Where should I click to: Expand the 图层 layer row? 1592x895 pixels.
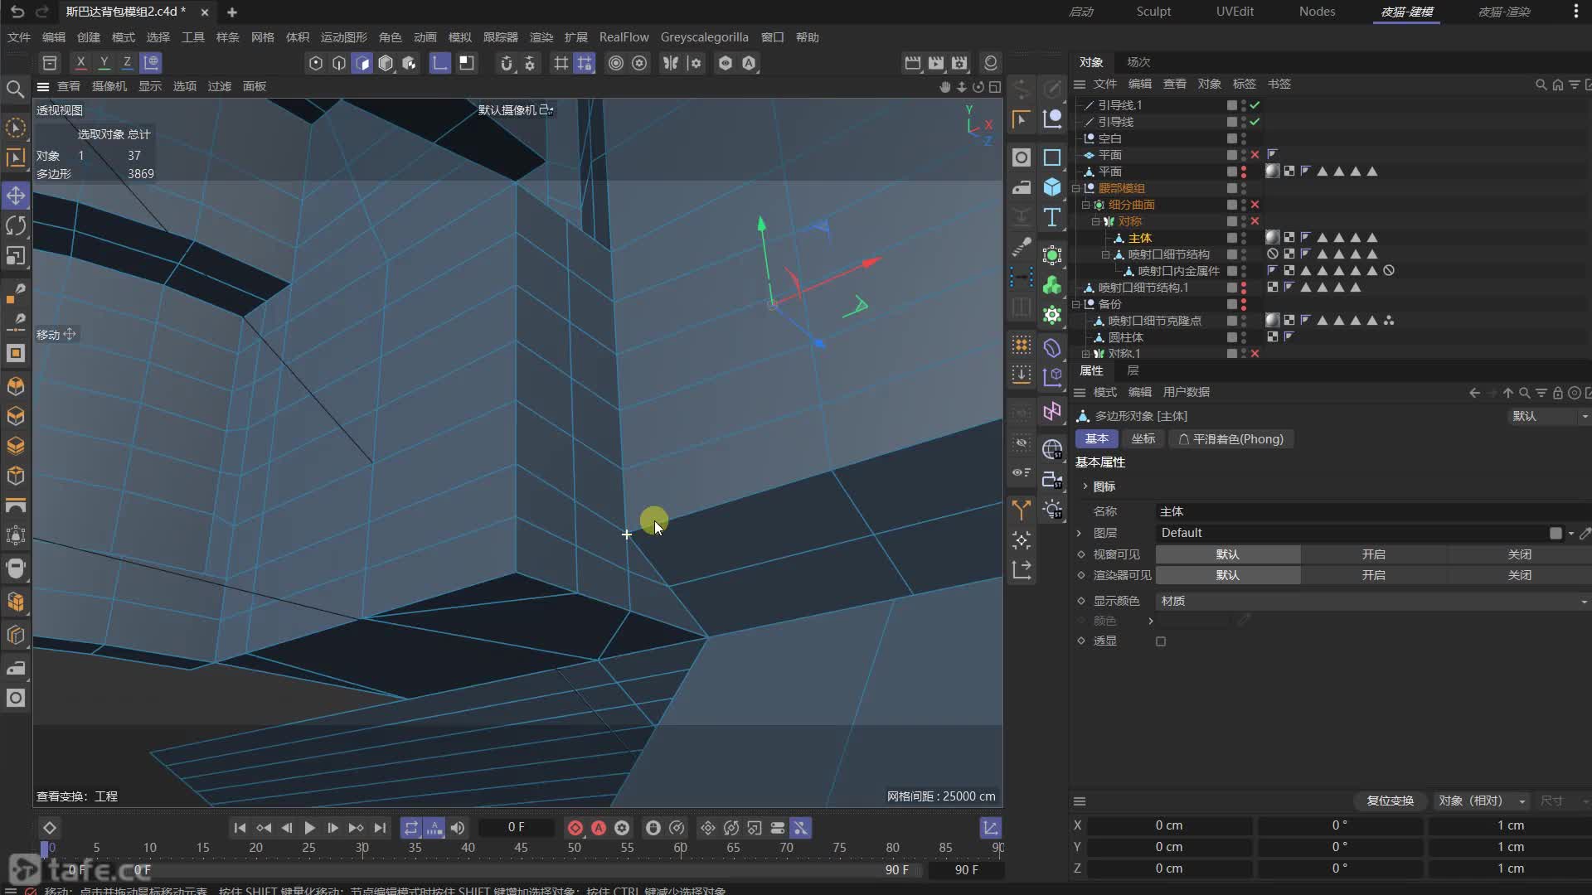(1079, 533)
